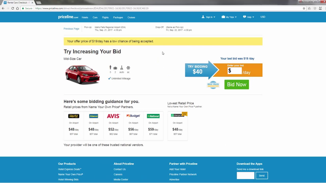Image resolution: width=326 pixels, height=183 pixels.
Task: Bookmark page with the star icon
Action: pos(304,8)
